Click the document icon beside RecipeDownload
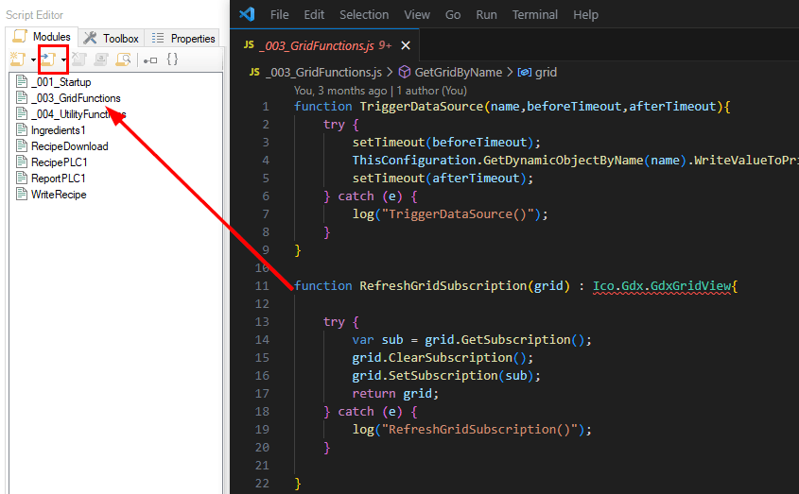Viewport: 799px width, 494px height. tap(22, 145)
